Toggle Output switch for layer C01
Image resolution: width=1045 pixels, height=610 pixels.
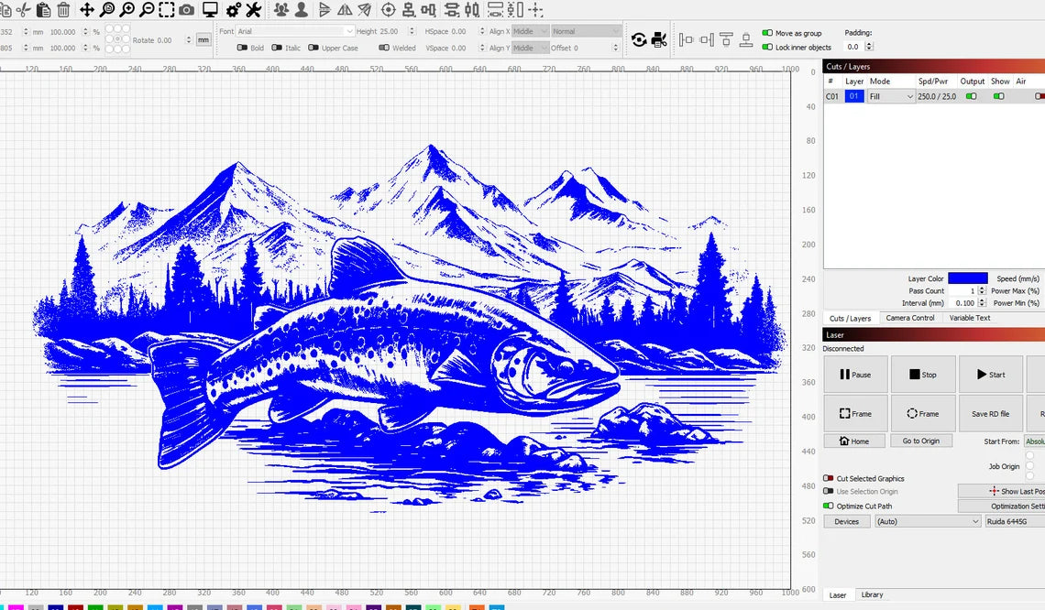tap(971, 96)
